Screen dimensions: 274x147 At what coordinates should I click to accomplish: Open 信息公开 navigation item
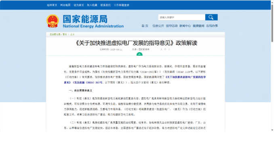coord(158,26)
